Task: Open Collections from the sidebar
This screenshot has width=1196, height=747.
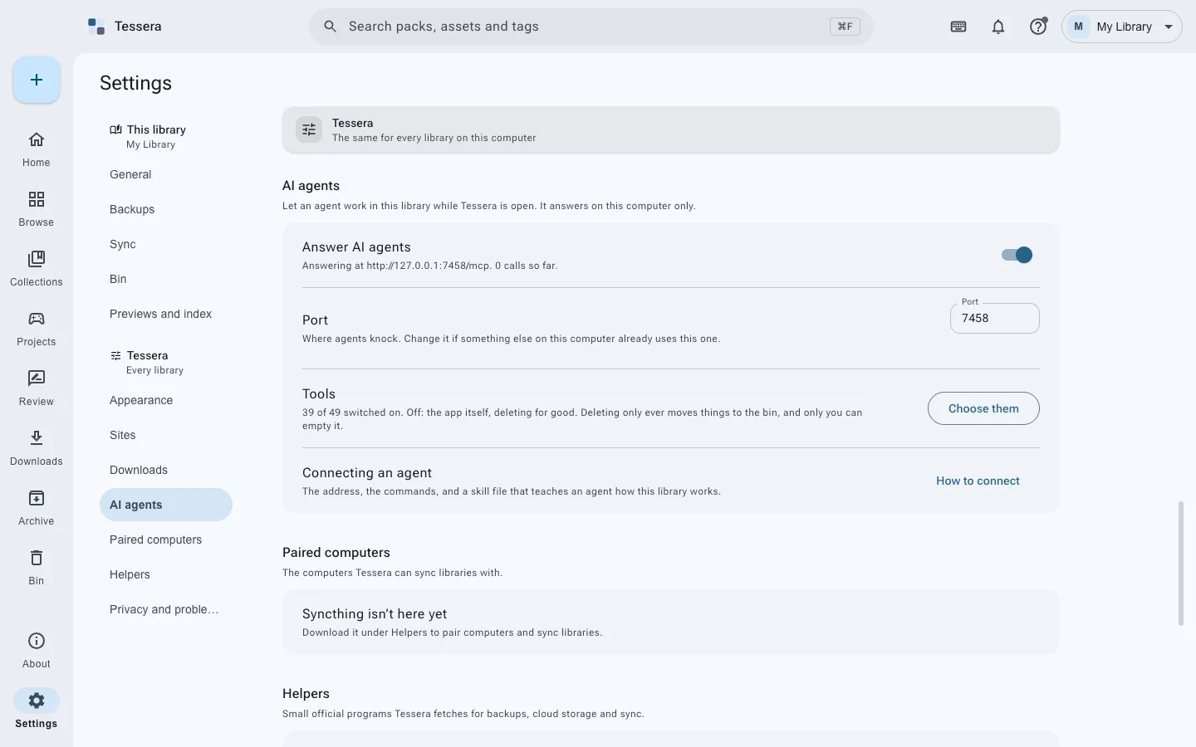Action: click(37, 269)
